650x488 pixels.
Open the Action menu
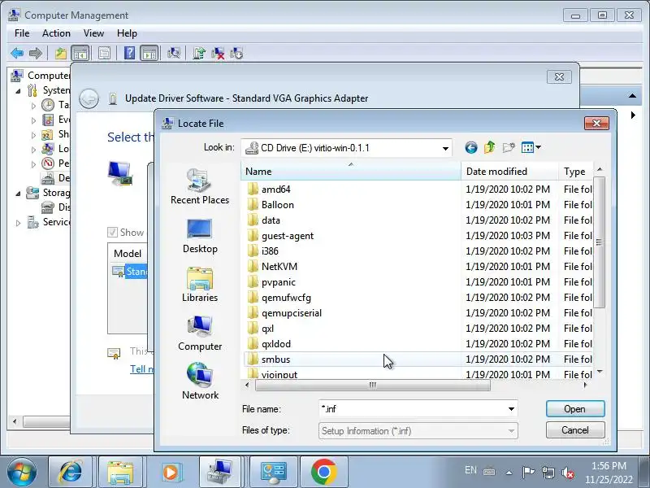[x=56, y=33]
